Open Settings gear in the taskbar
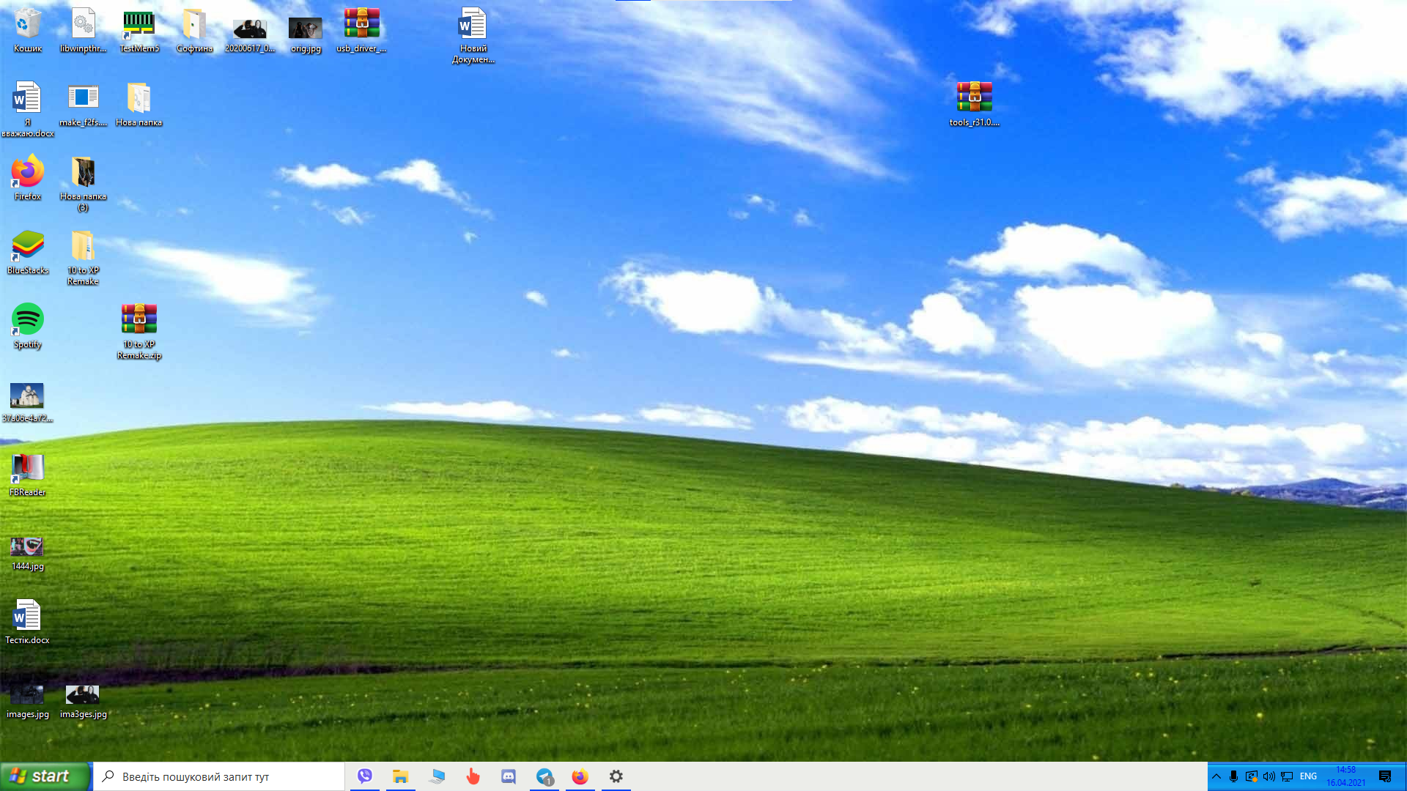The height and width of the screenshot is (791, 1407). pos(616,776)
